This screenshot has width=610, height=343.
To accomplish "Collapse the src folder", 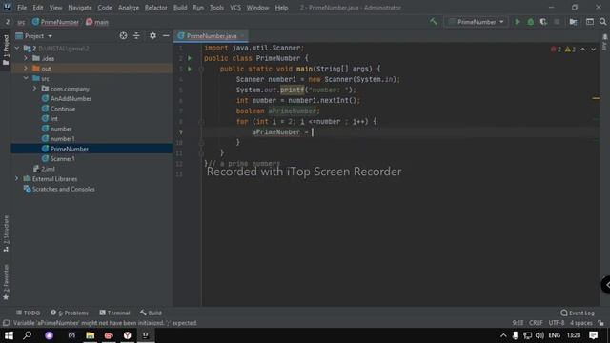I will pyautogui.click(x=26, y=78).
